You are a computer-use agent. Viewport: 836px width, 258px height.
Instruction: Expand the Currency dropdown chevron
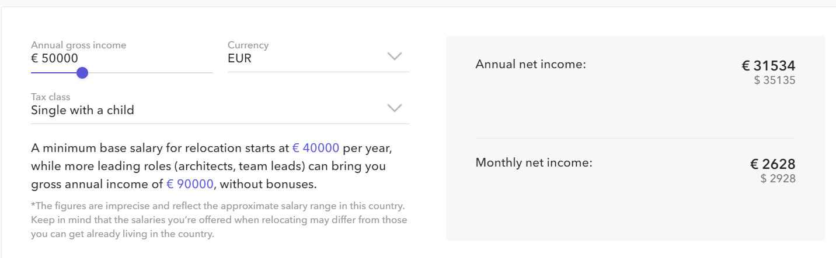point(395,56)
